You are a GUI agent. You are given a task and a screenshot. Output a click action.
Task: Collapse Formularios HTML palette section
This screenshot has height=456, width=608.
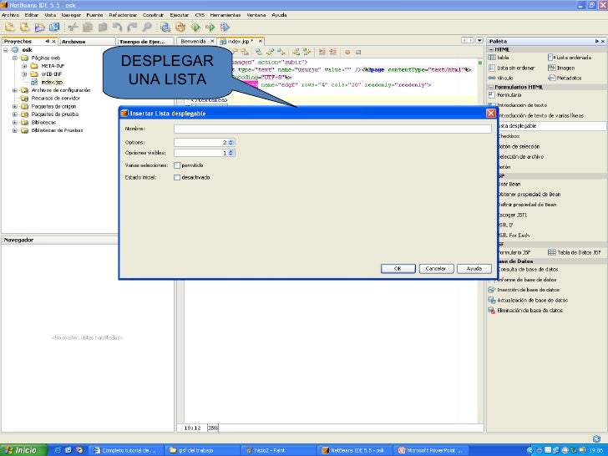coord(491,87)
